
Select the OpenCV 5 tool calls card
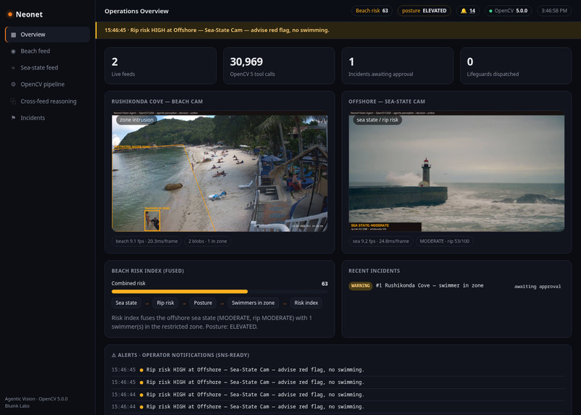click(279, 66)
